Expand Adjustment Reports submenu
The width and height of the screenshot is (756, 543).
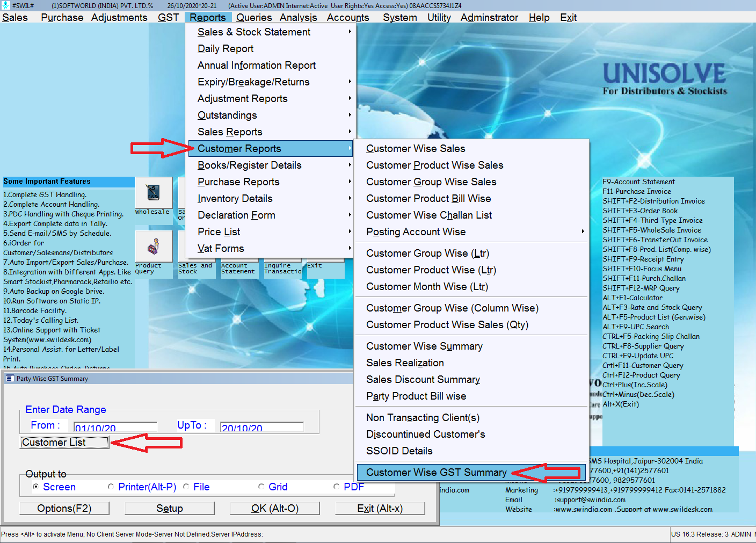point(271,98)
